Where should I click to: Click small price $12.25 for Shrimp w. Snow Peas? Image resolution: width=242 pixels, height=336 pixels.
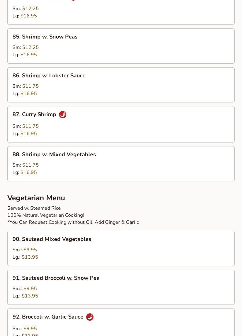[31, 47]
